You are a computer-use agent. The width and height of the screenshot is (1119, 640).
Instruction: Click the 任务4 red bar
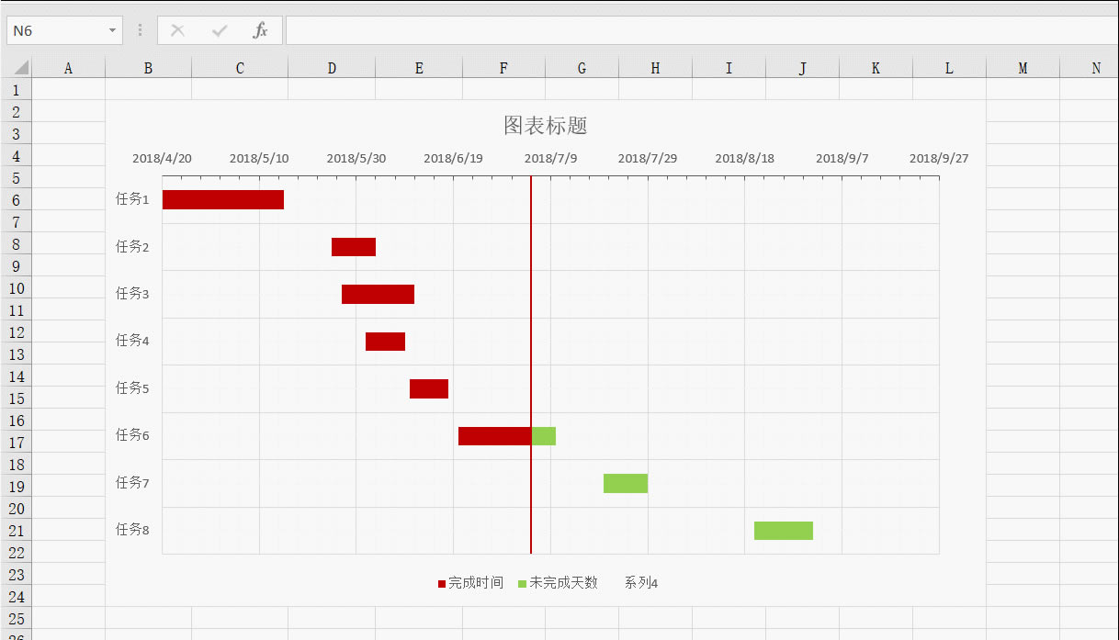click(385, 342)
